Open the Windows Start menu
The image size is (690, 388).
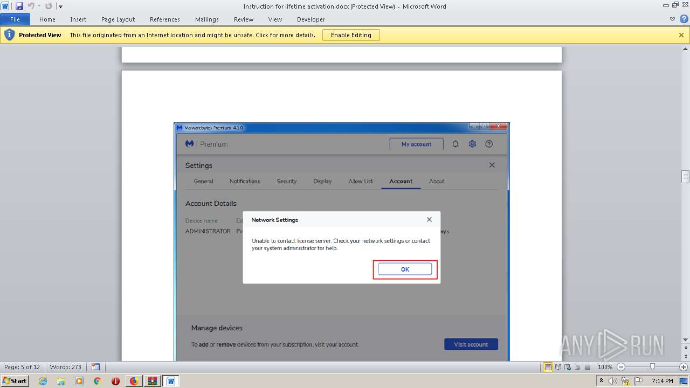15,380
